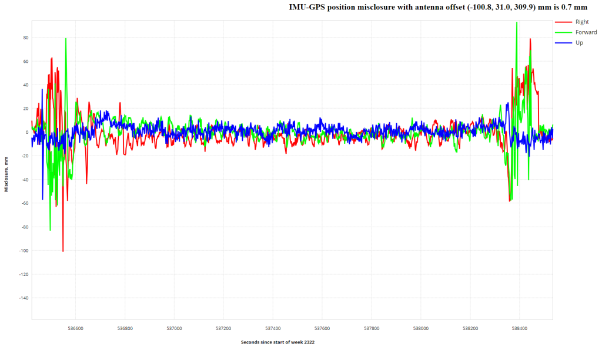The width and height of the screenshot is (602, 350).
Task: Click the red line swatch in legend
Action: pyautogui.click(x=563, y=22)
